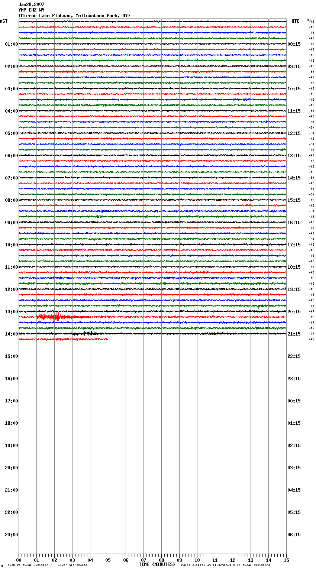Click the 09:15 UTC time label

tap(294, 67)
